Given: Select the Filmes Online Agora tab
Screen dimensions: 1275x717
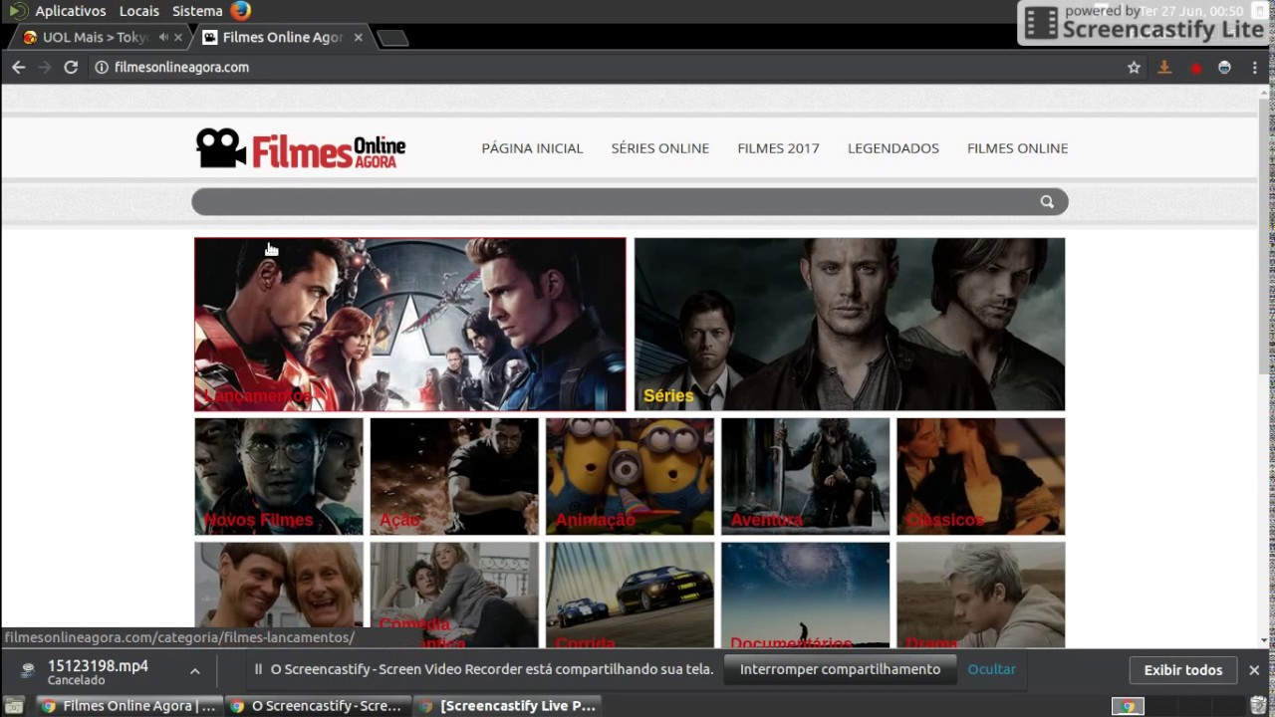Looking at the screenshot, I should [x=282, y=37].
